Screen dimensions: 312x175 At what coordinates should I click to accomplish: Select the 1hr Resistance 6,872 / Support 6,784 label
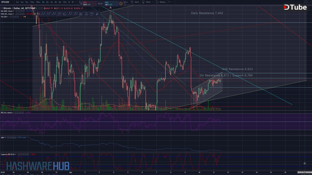pos(226,75)
